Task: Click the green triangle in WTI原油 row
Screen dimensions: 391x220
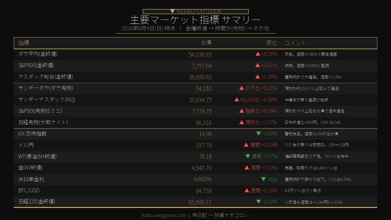Action: tap(248, 156)
